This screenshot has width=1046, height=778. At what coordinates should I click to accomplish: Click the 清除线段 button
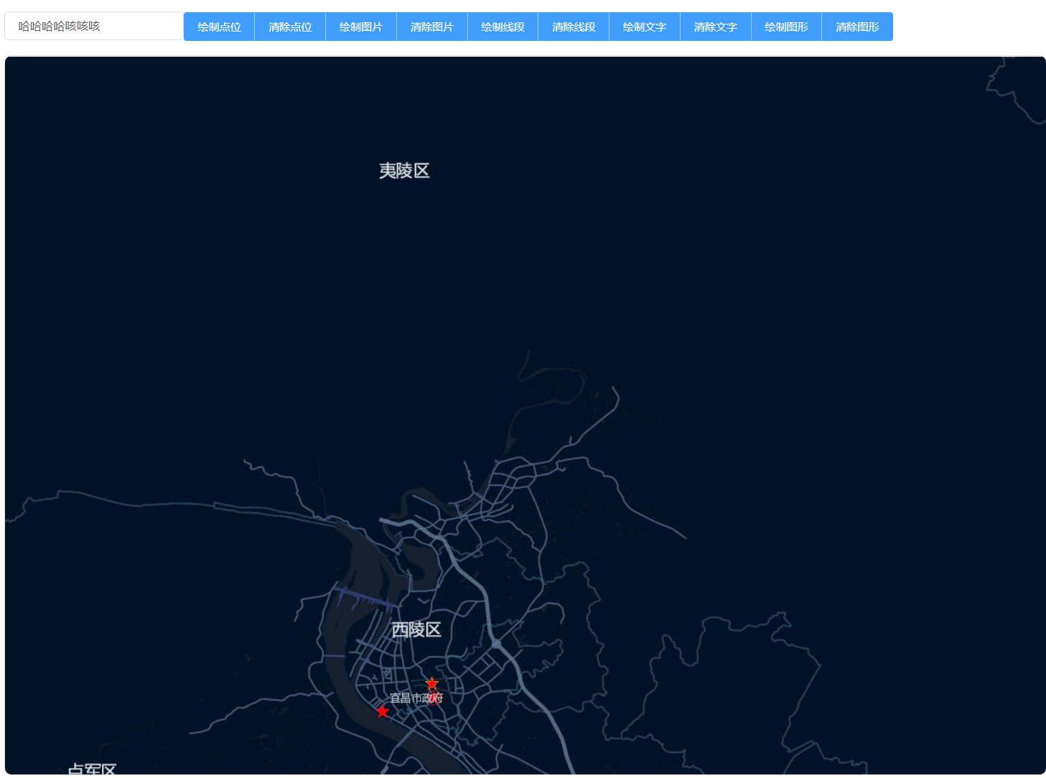574,27
